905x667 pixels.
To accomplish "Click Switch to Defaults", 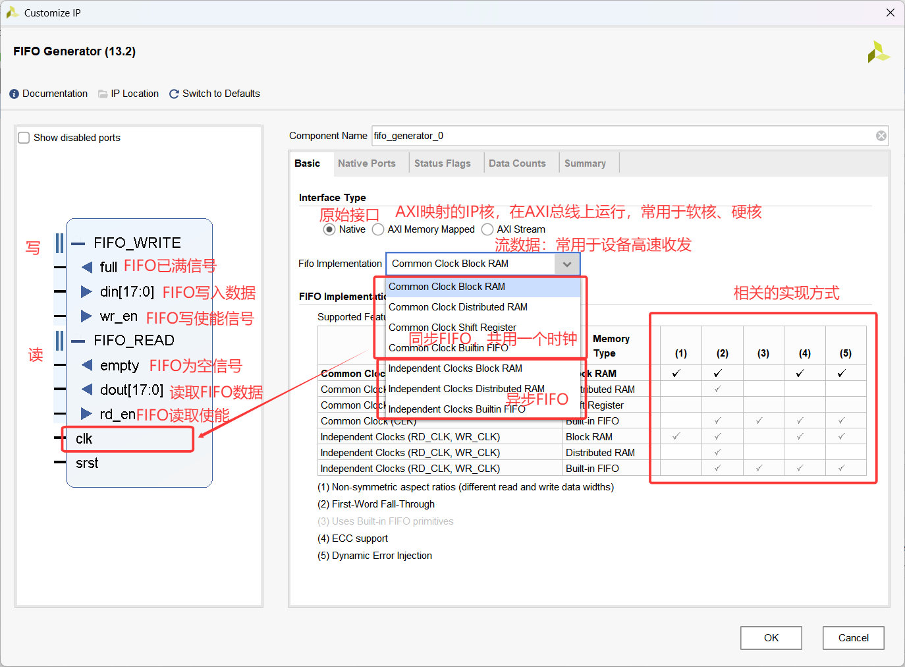I will [221, 94].
